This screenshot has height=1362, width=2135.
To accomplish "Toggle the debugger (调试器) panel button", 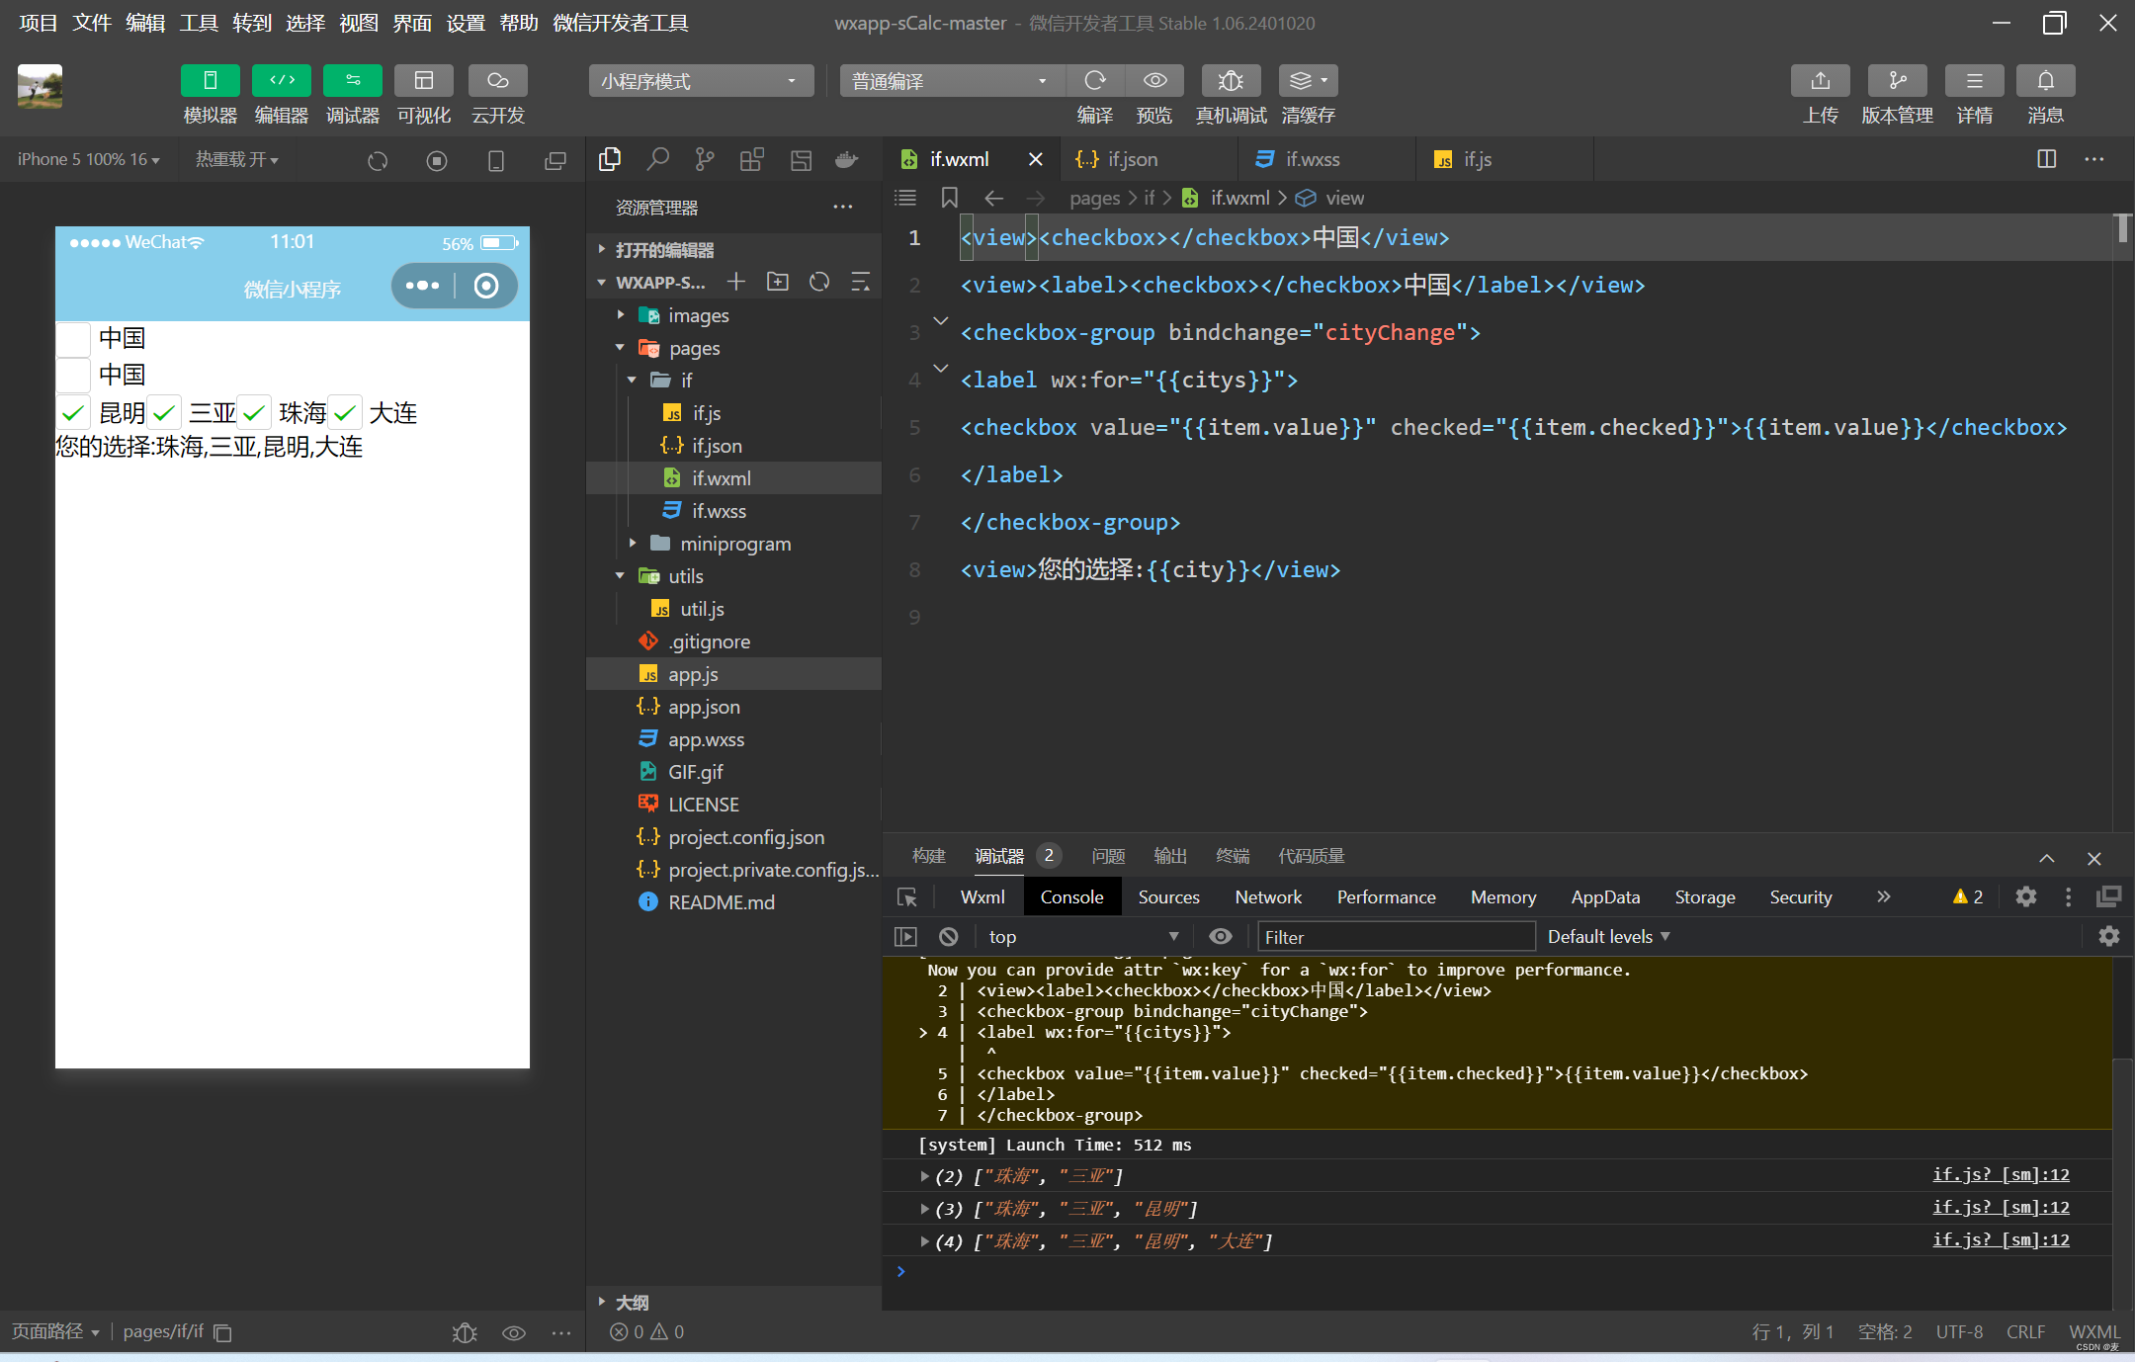I will pyautogui.click(x=353, y=80).
